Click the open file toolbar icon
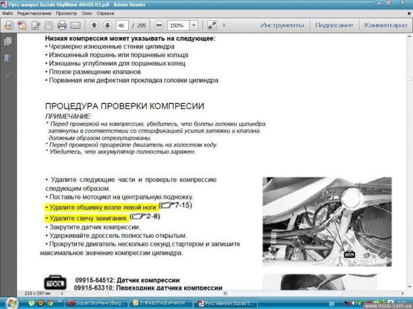 9,26
